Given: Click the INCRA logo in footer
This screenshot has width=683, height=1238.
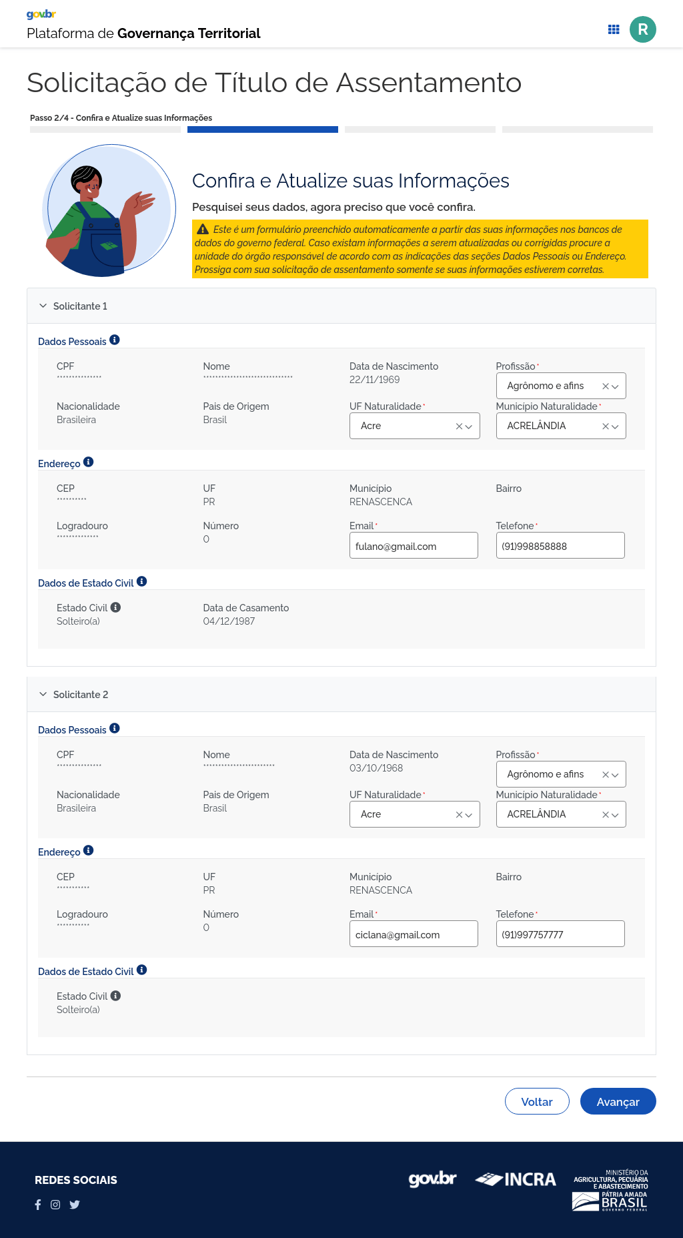Looking at the screenshot, I should coord(516,1180).
